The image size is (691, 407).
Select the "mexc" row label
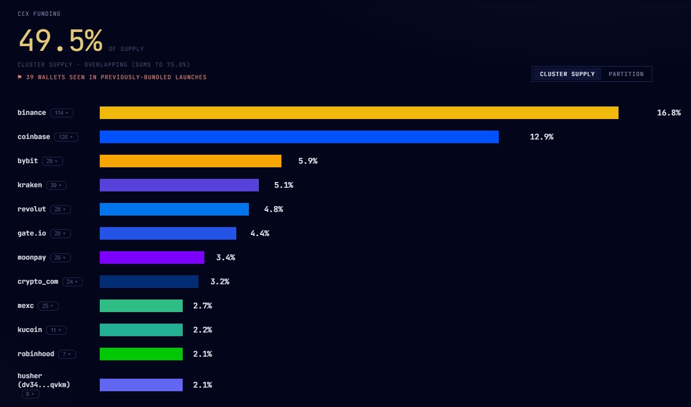point(26,306)
